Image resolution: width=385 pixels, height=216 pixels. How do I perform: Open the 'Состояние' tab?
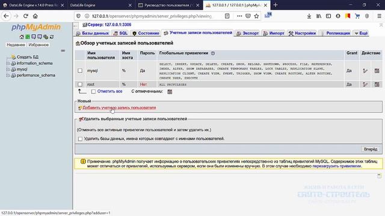tap(146, 33)
